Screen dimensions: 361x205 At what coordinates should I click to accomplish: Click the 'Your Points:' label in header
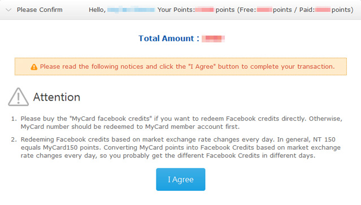click(176, 10)
